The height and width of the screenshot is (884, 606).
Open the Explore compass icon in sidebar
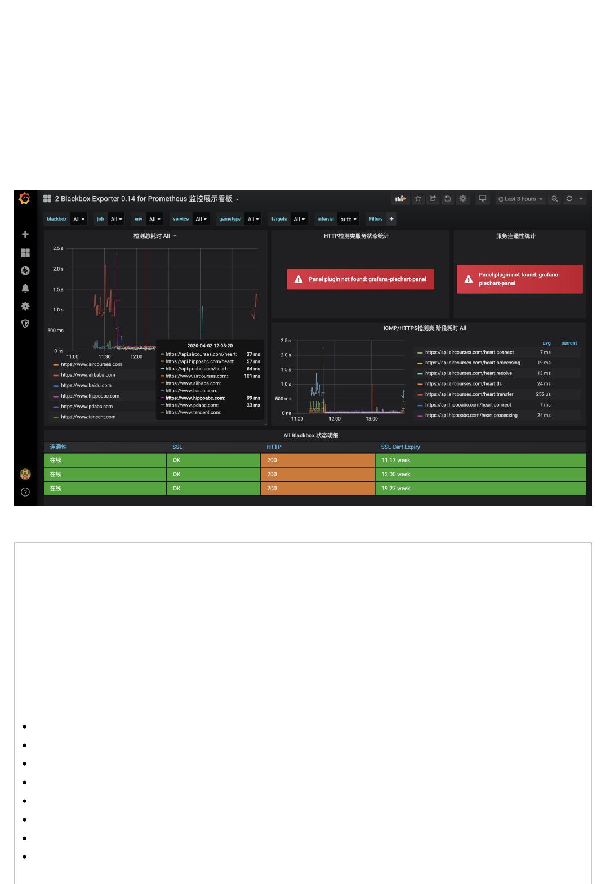(x=25, y=271)
